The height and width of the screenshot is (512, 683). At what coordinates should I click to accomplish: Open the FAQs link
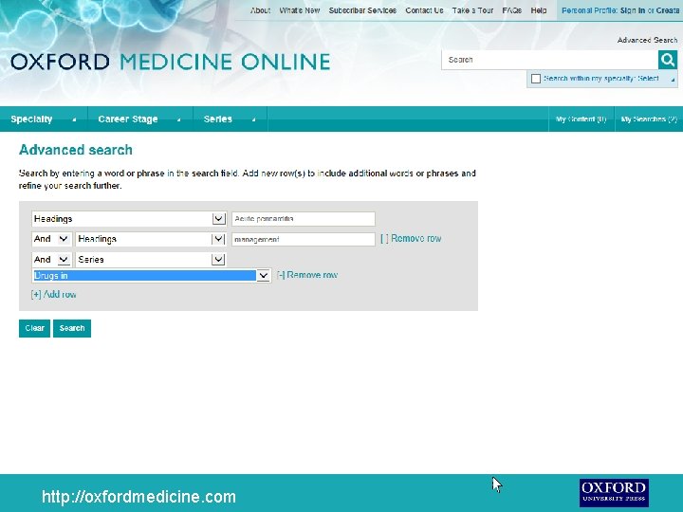[512, 10]
